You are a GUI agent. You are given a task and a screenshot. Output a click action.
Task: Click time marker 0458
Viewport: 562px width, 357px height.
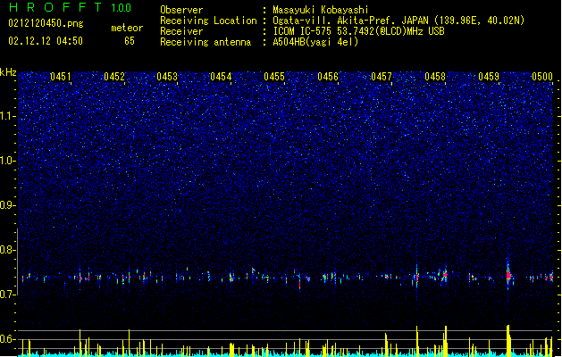[435, 77]
